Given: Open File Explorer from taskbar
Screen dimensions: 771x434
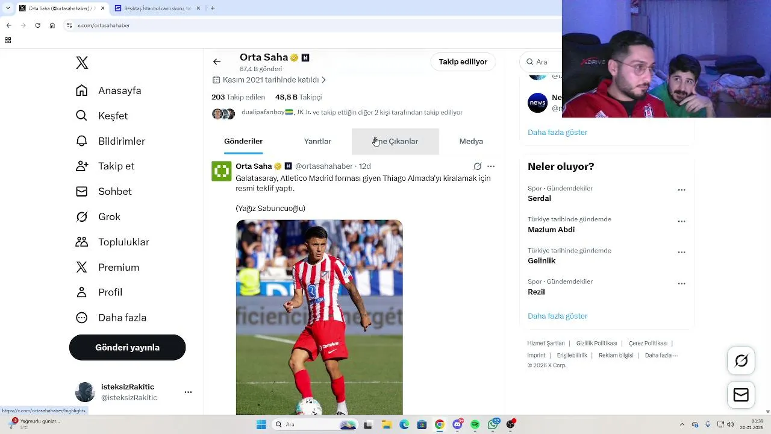Looking at the screenshot, I should pyautogui.click(x=386, y=425).
